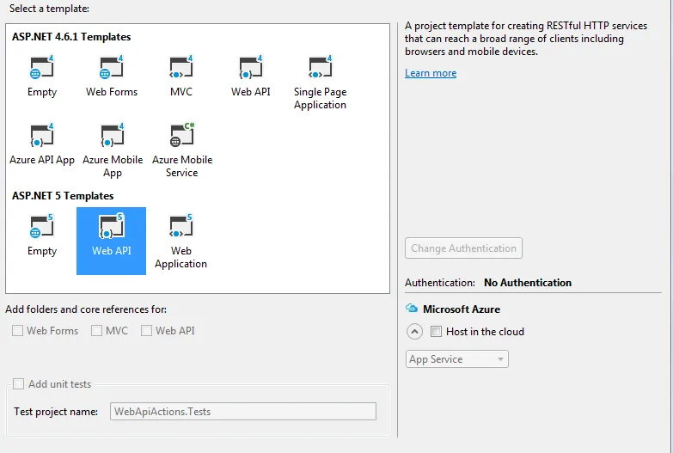Toggle the Host in the cloud checkbox
This screenshot has width=673, height=453.
pyautogui.click(x=436, y=332)
